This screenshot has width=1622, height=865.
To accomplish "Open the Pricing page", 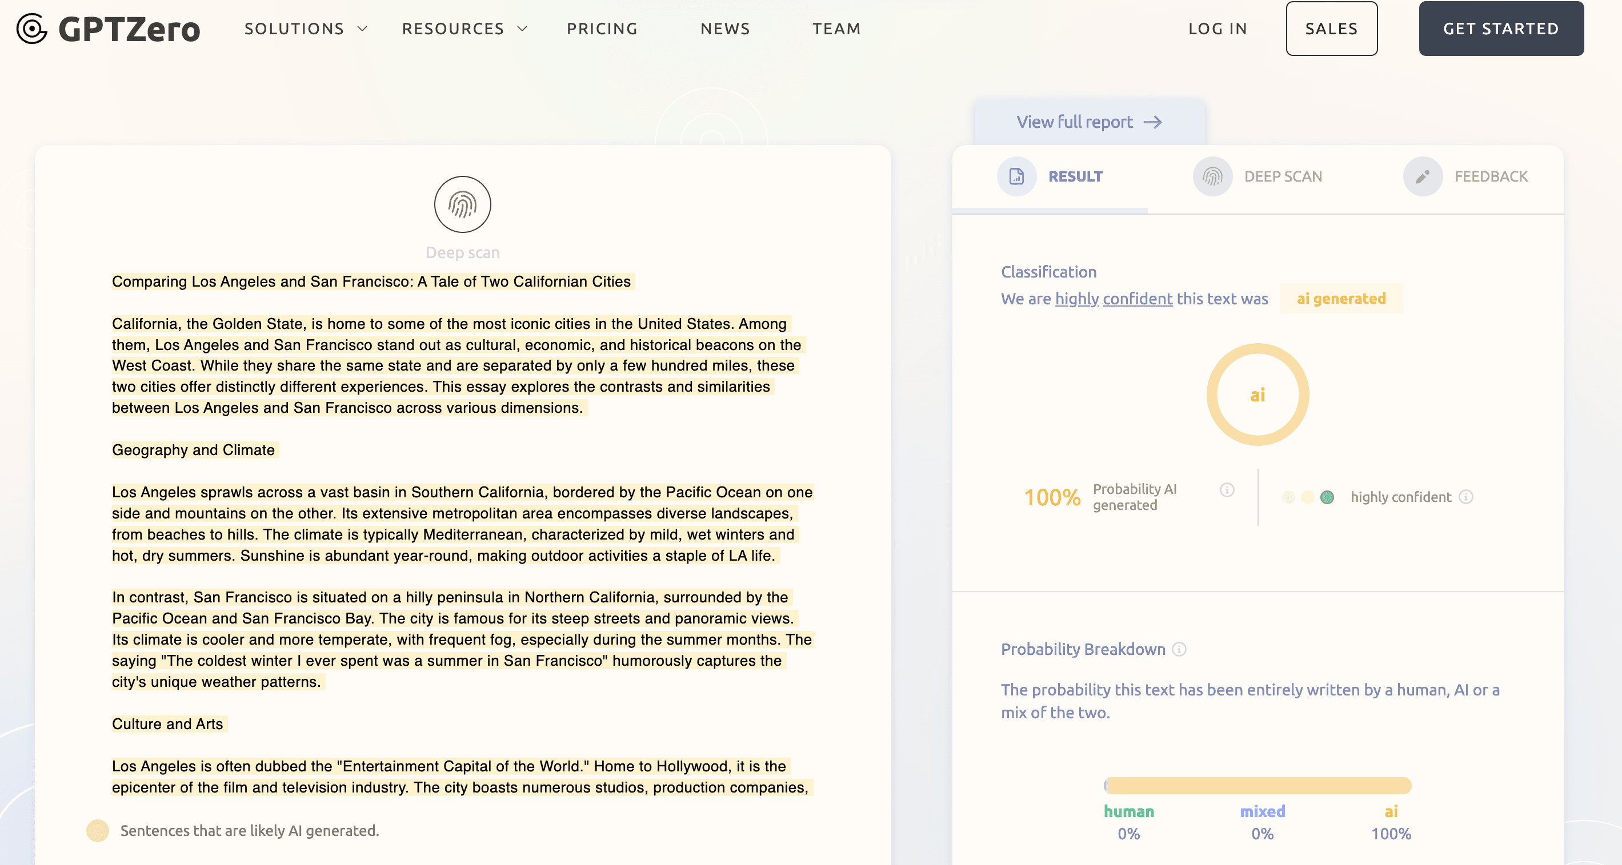I will coord(602,29).
